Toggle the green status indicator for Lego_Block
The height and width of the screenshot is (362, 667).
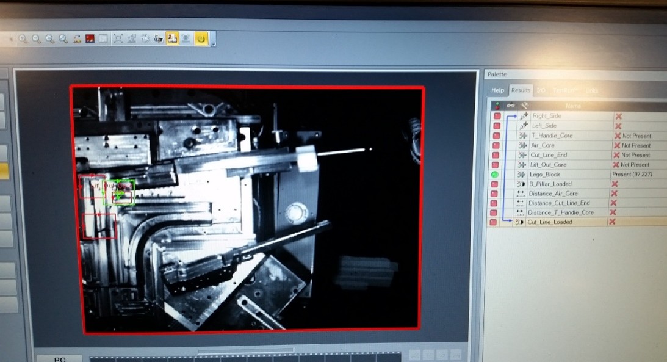(495, 175)
